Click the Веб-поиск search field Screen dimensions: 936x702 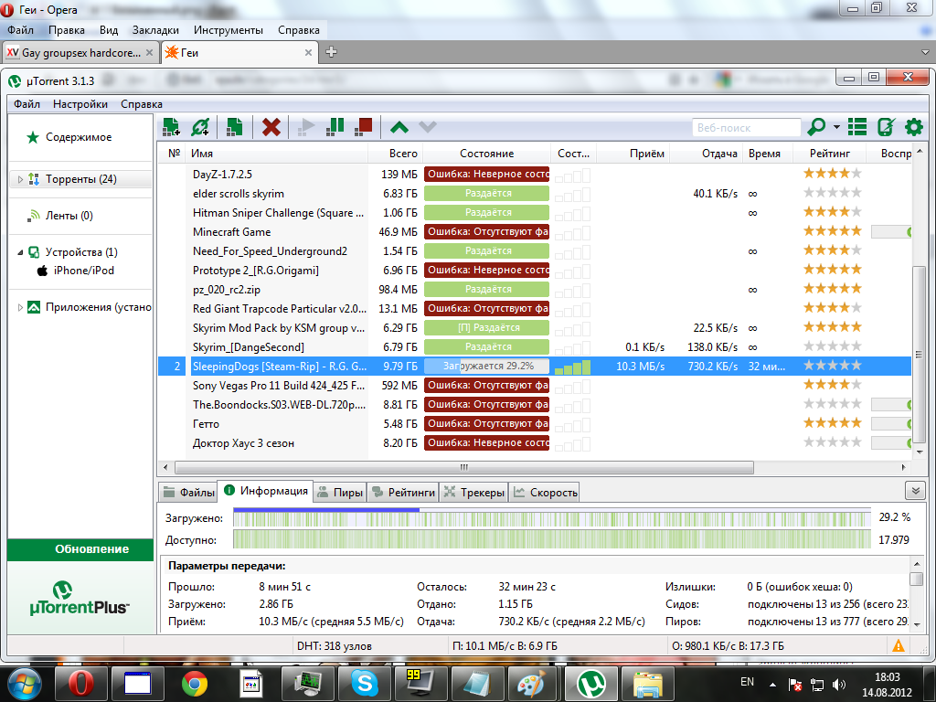click(x=747, y=127)
